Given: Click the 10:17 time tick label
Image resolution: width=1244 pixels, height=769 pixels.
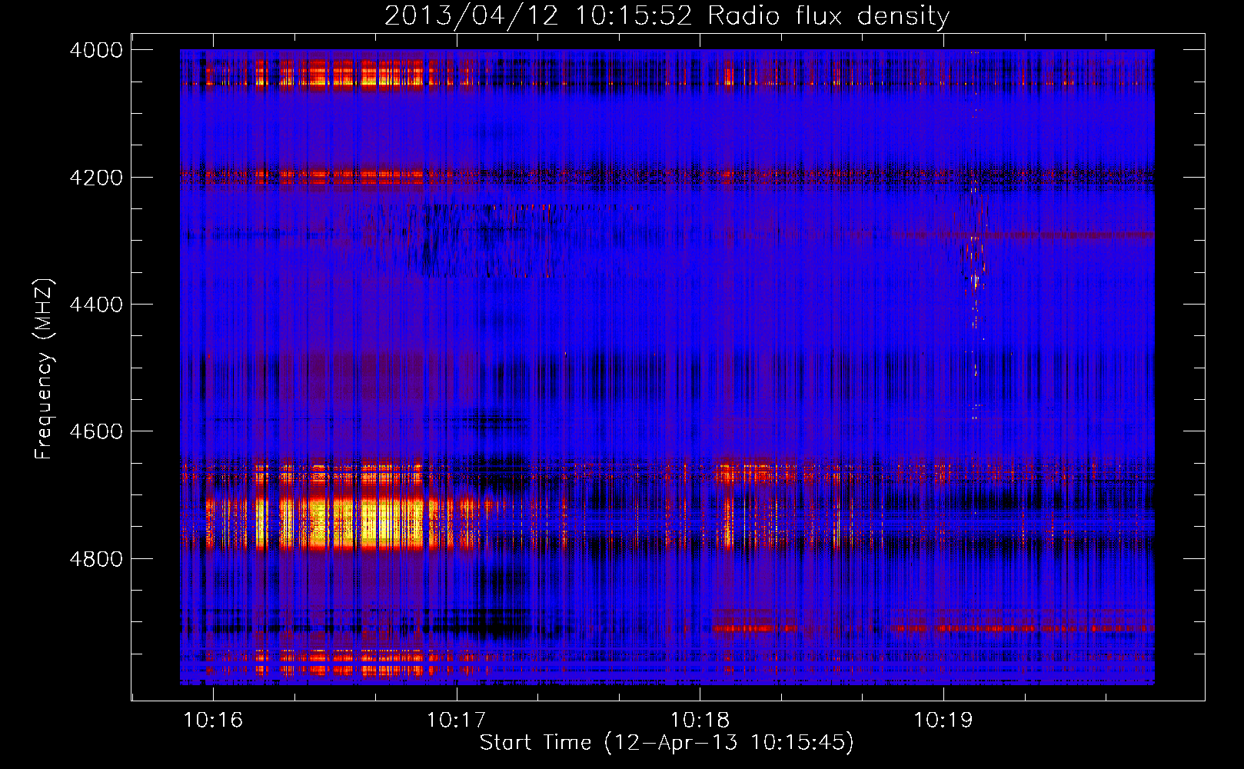Looking at the screenshot, I should click(457, 721).
